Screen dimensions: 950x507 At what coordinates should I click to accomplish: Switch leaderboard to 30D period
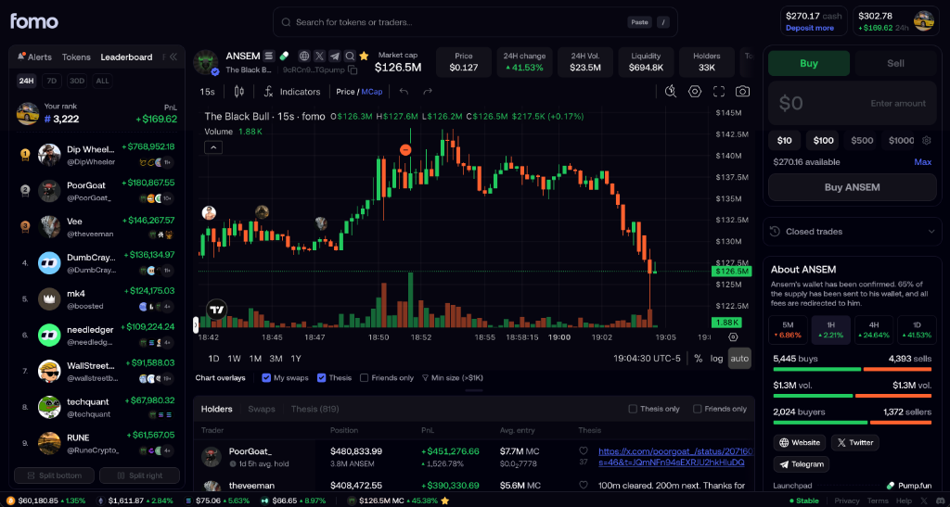point(77,81)
